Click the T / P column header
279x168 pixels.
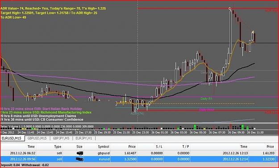point(185,147)
